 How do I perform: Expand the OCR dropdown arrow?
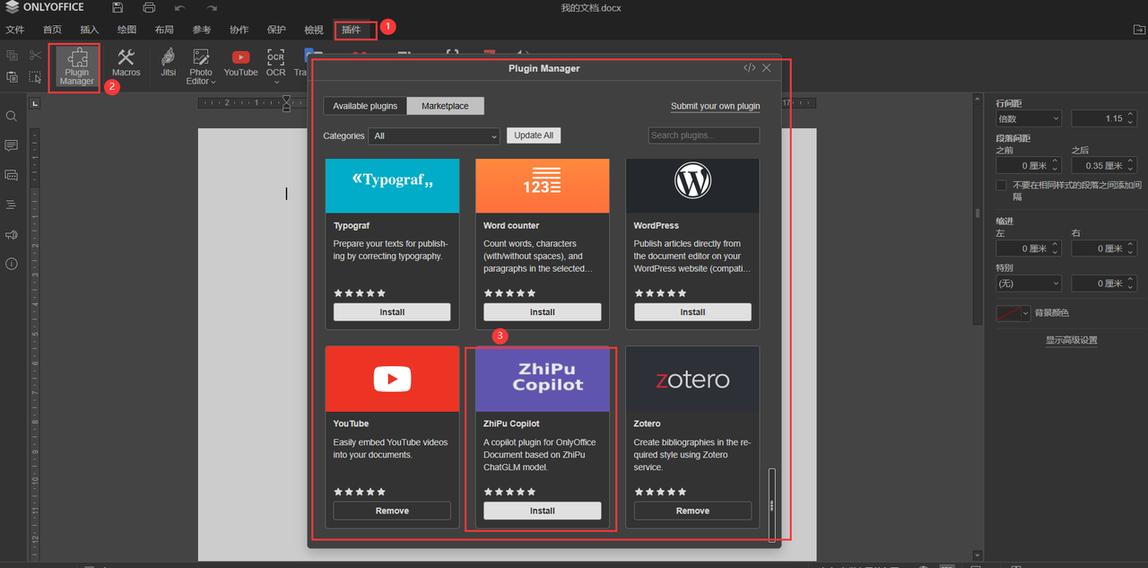tap(276, 83)
